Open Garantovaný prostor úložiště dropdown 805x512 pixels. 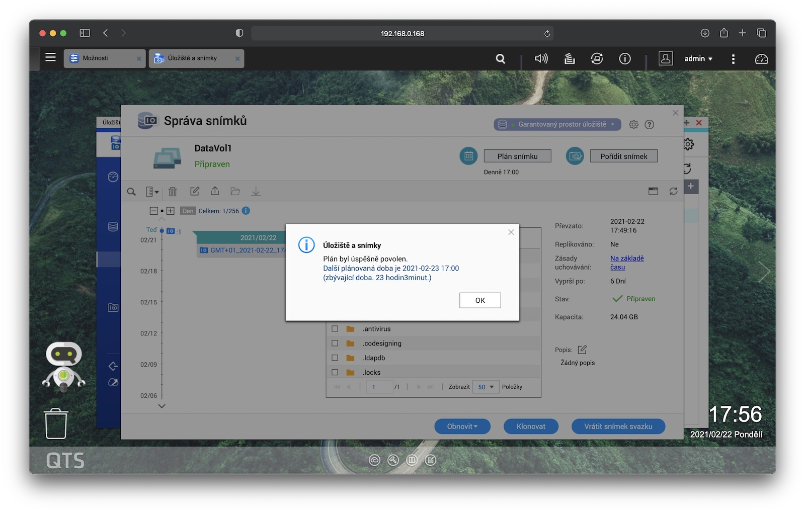(557, 124)
